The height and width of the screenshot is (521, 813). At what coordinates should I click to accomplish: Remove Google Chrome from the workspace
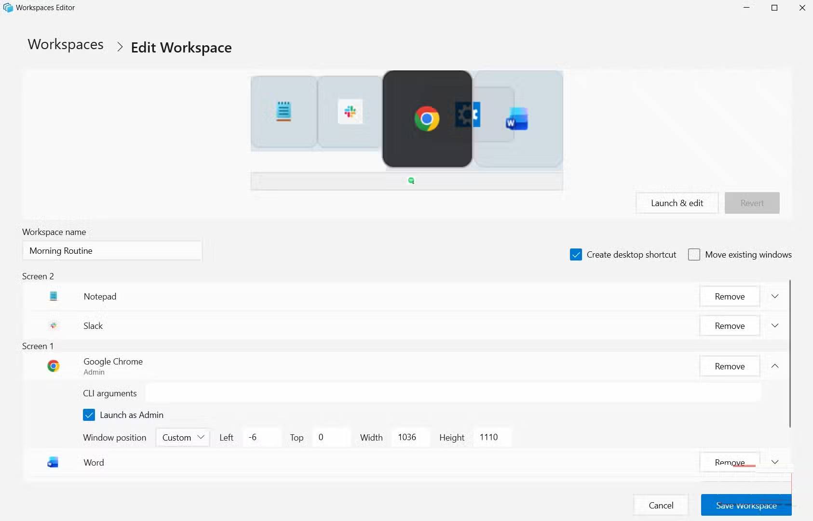point(730,366)
